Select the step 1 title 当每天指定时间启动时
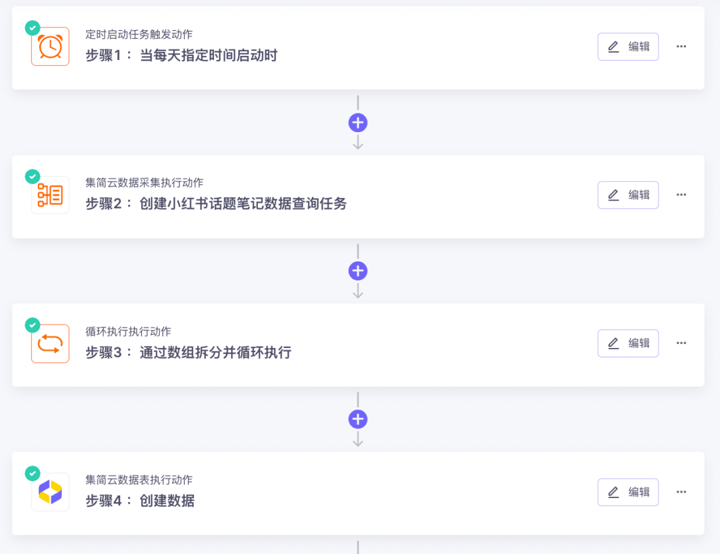 point(209,55)
